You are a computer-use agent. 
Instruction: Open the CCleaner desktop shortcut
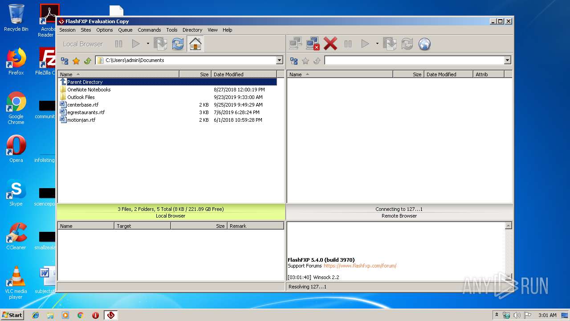click(16, 236)
